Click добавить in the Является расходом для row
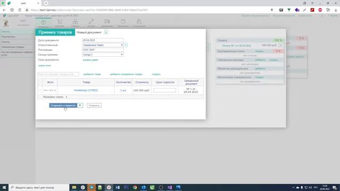The image size is (340, 191). click(260, 68)
